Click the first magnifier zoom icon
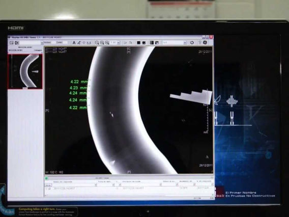This screenshot has height=217, width=289. [97, 43]
